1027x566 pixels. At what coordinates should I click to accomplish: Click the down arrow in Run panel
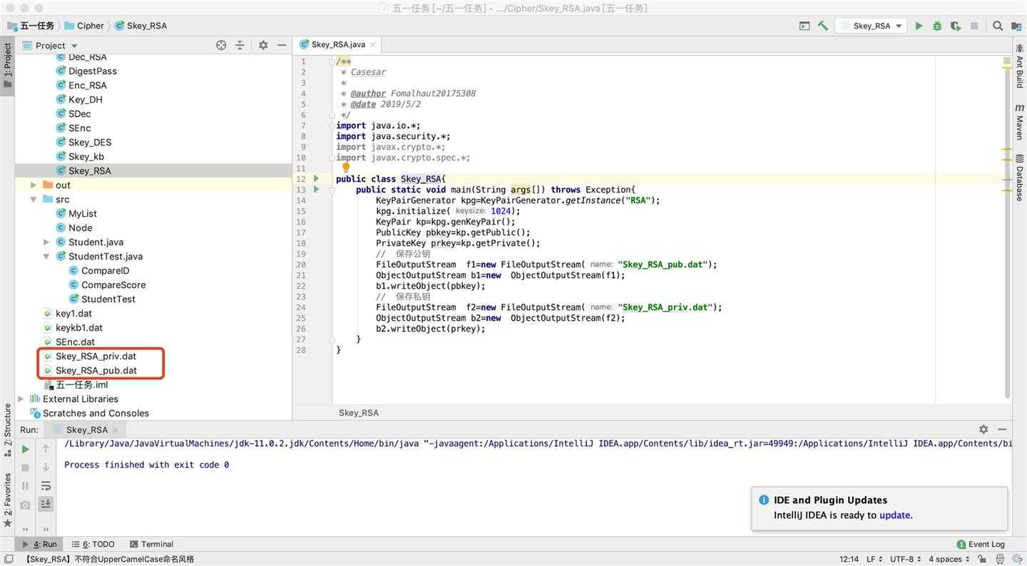click(46, 468)
